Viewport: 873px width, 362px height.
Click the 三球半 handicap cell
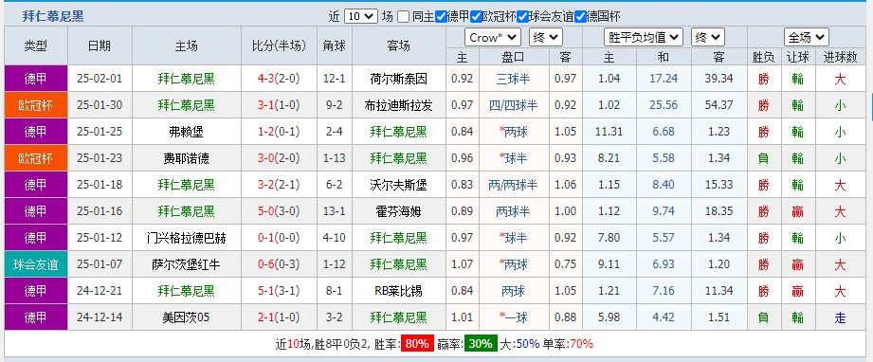pyautogui.click(x=513, y=79)
